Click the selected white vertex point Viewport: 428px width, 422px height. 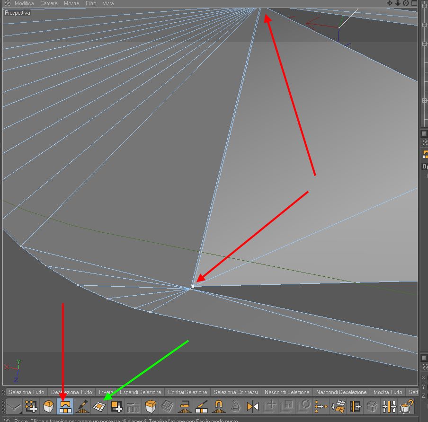(x=193, y=286)
